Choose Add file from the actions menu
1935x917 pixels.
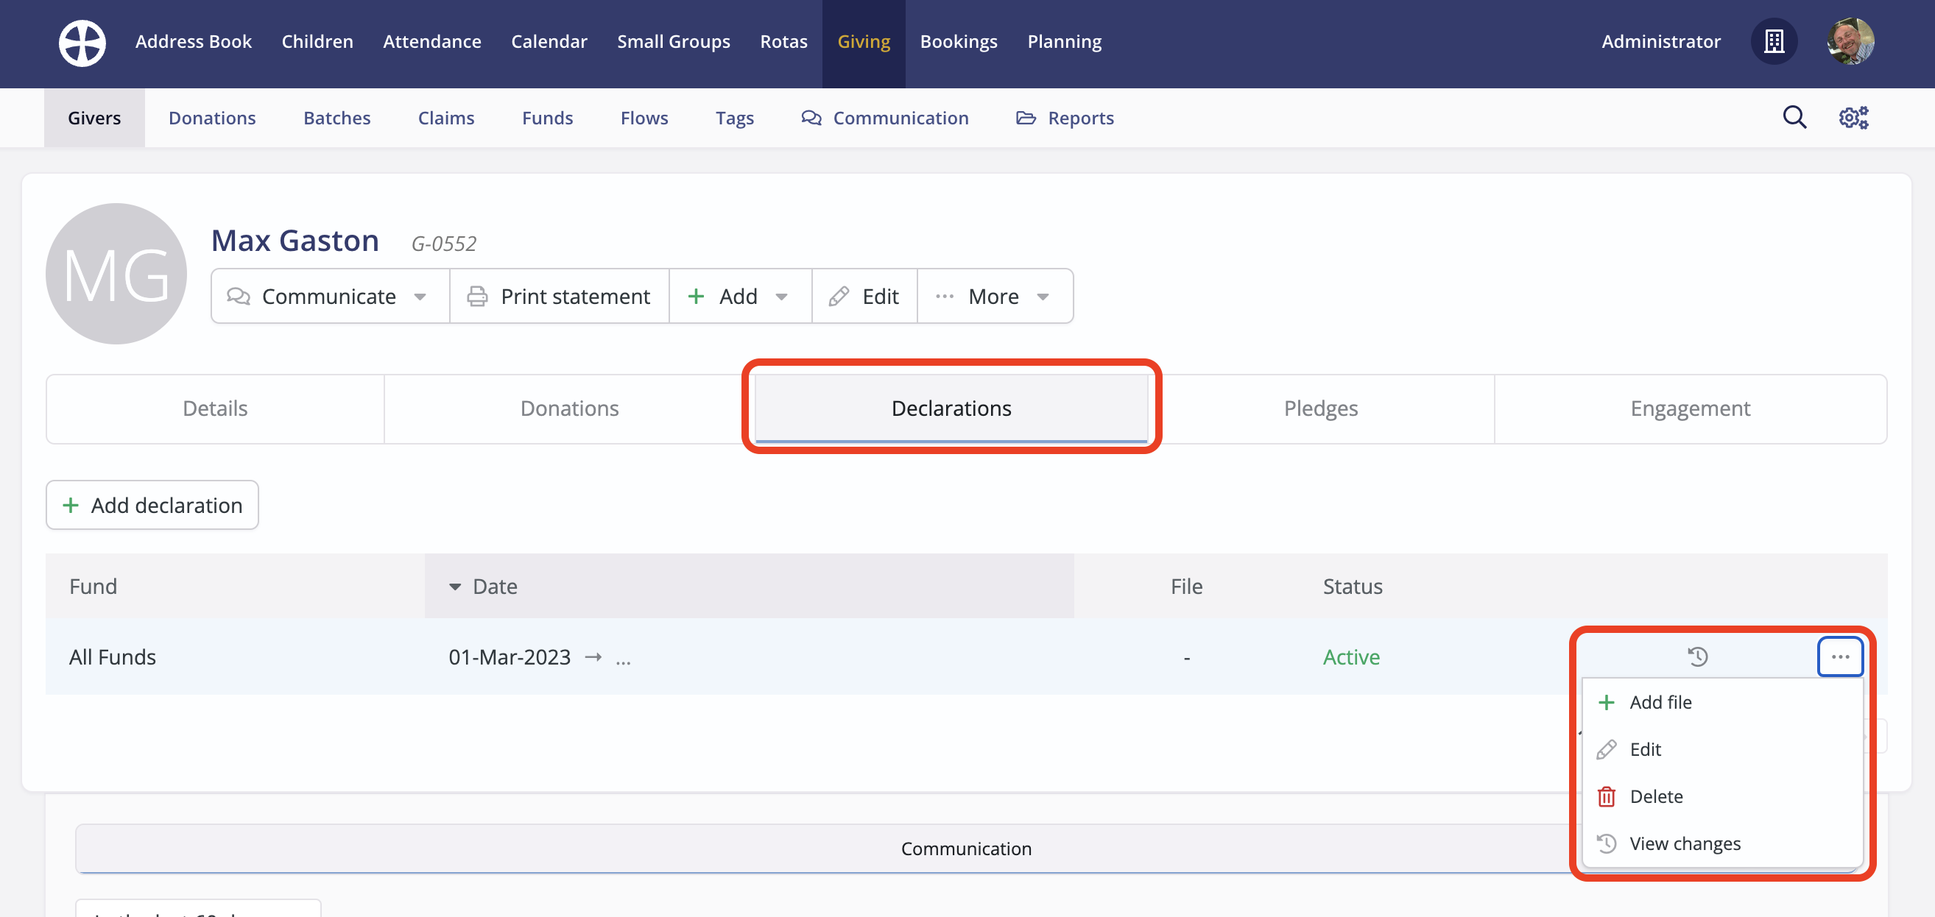pyautogui.click(x=1660, y=702)
